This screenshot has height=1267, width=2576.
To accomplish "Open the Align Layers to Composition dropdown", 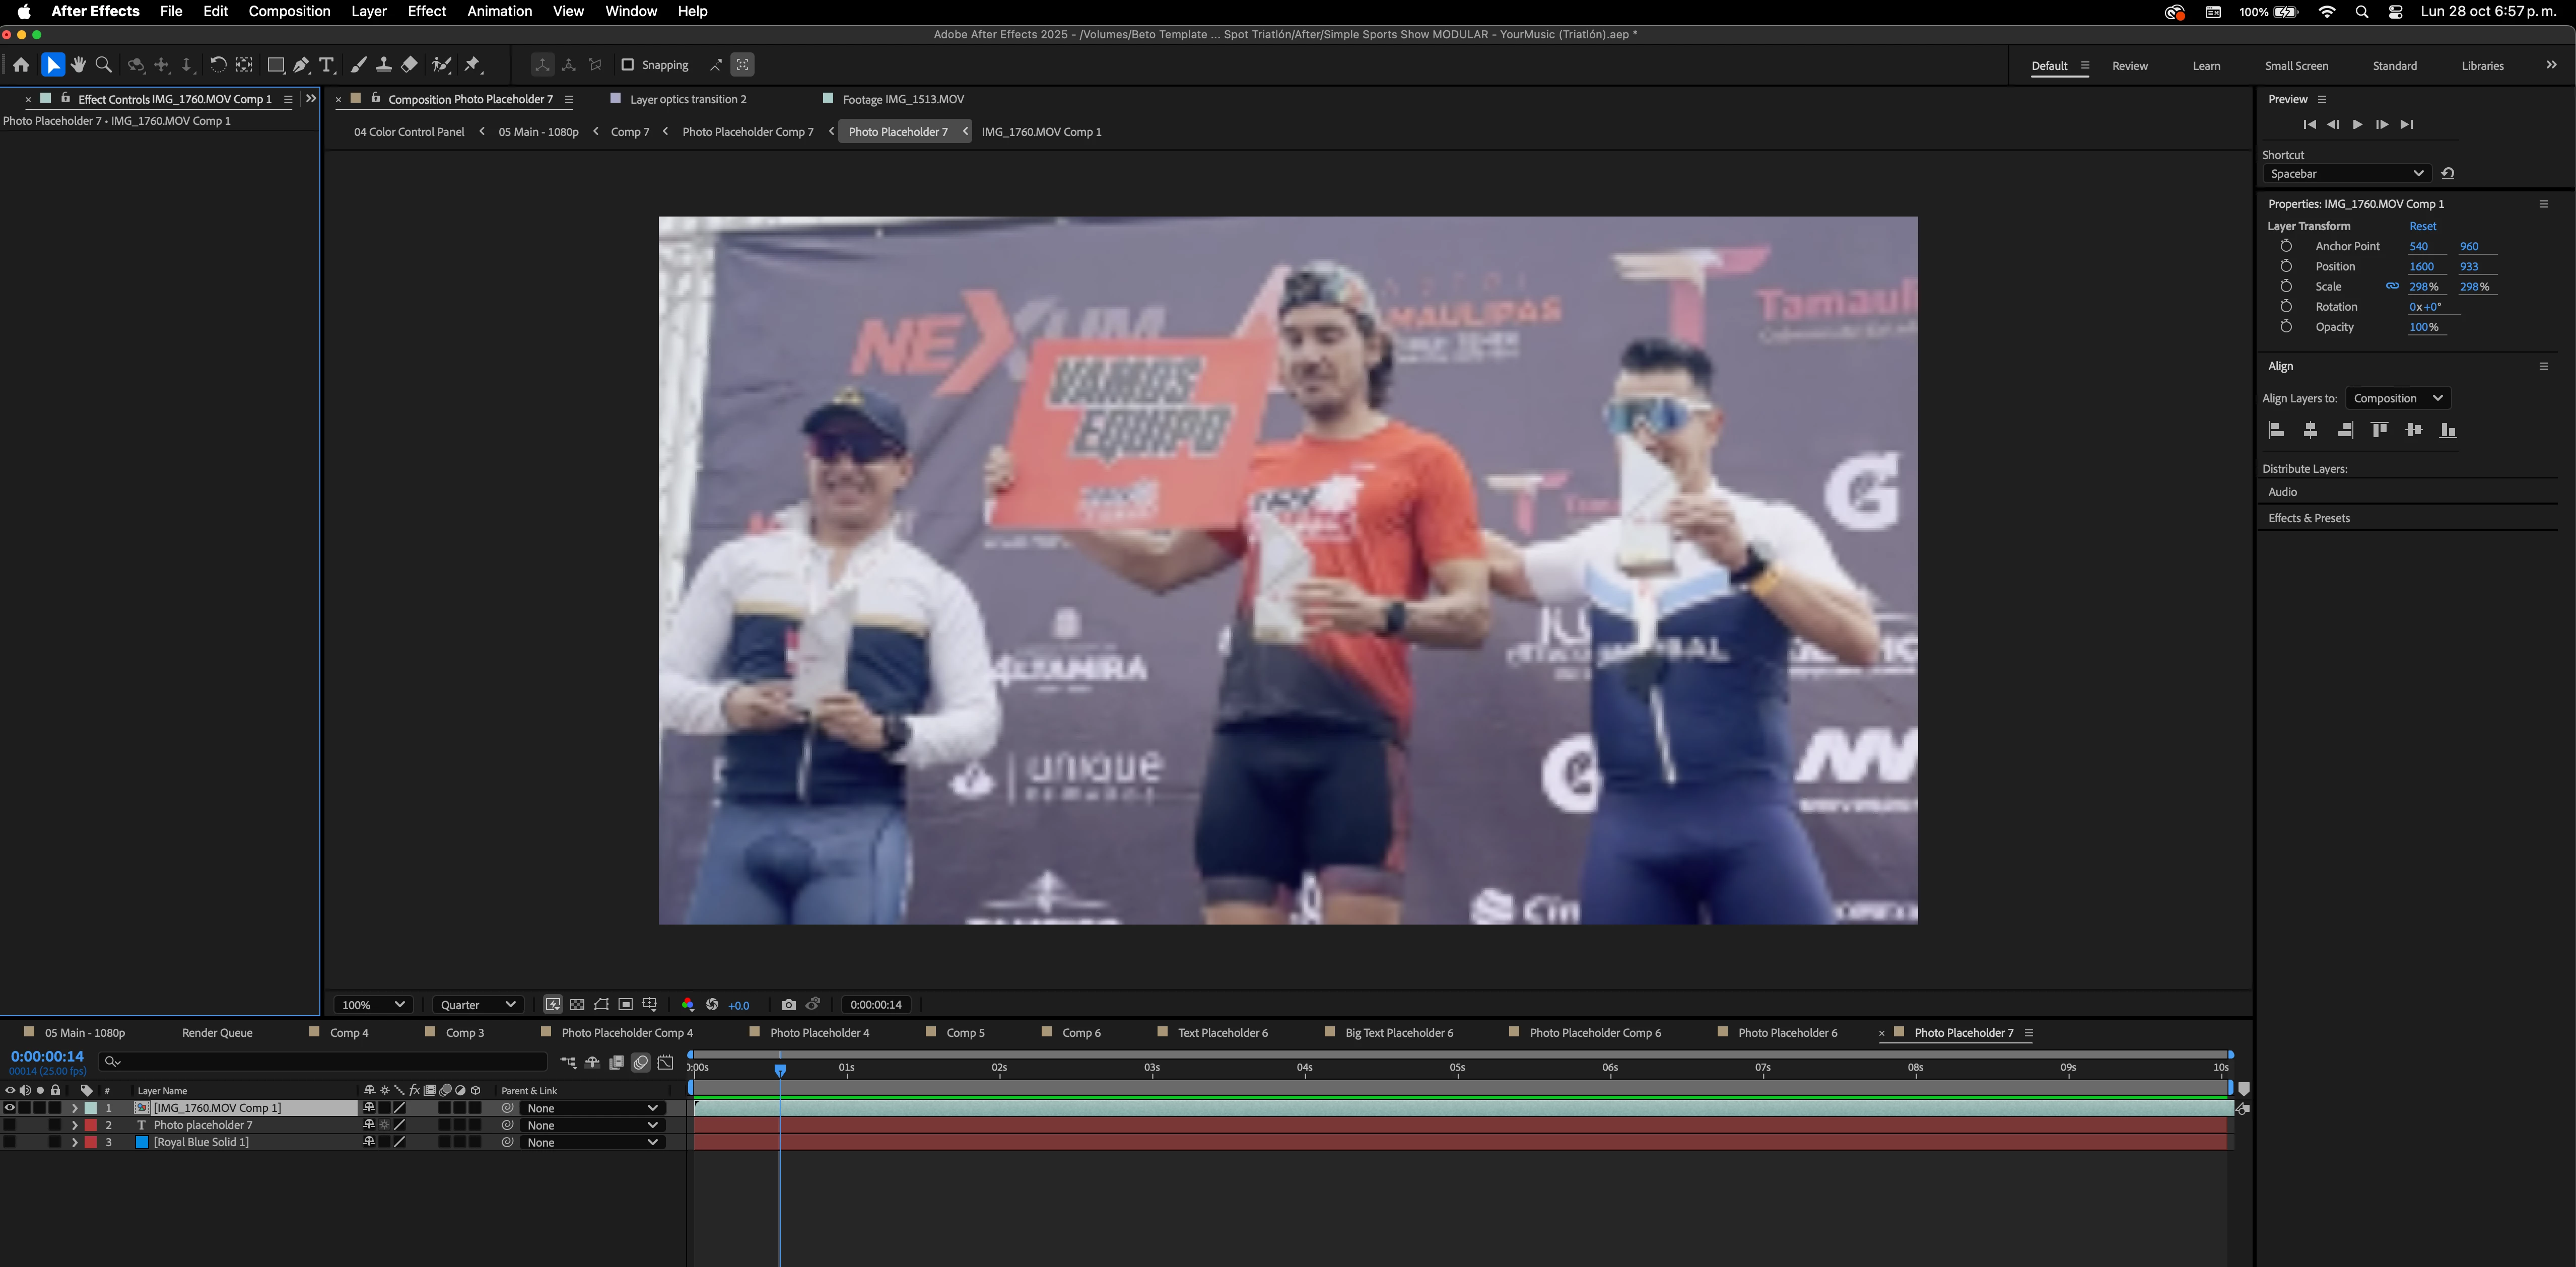I will [2397, 398].
